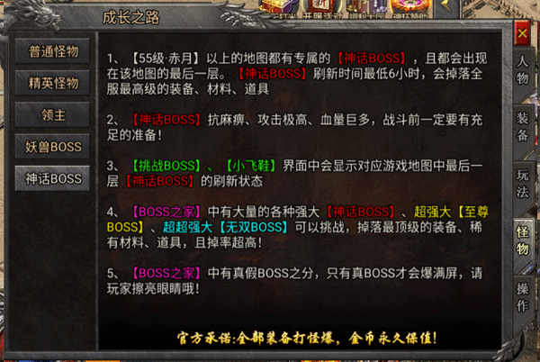Switch to the 人物 side tab
The image size is (540, 362).
522,70
